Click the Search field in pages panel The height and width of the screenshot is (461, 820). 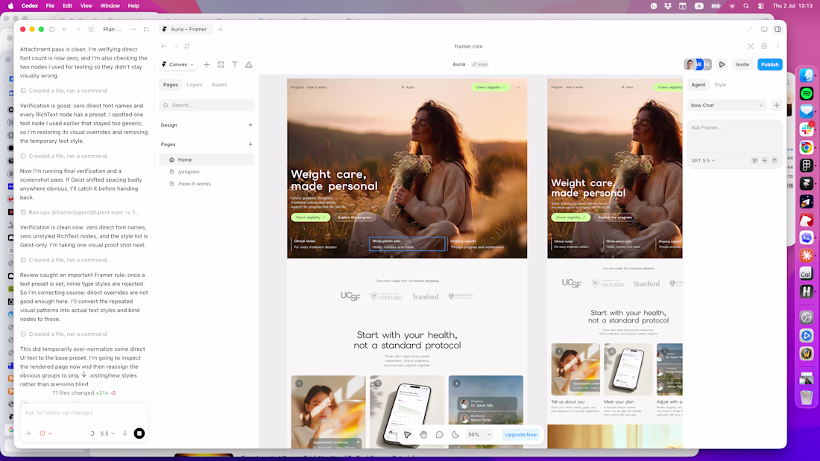tap(206, 105)
